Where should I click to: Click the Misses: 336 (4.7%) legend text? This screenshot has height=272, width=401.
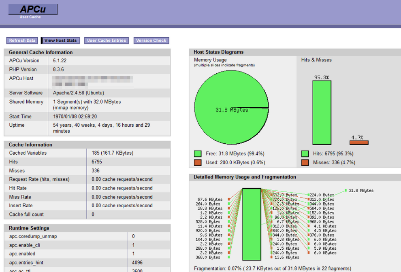tap(334, 163)
